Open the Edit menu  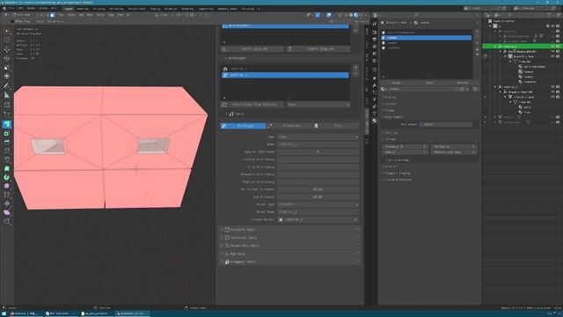tap(21, 8)
